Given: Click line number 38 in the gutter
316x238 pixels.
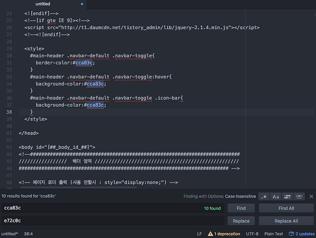Looking at the screenshot, I should click(x=9, y=112).
